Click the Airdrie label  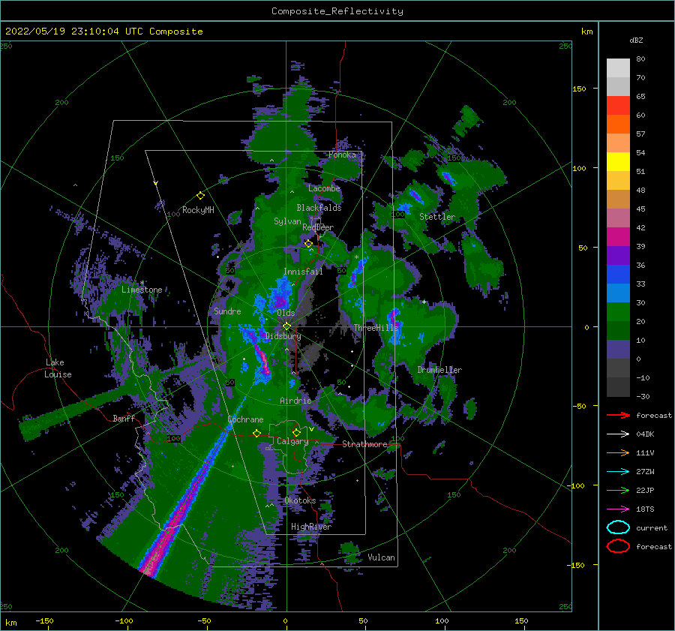click(295, 401)
